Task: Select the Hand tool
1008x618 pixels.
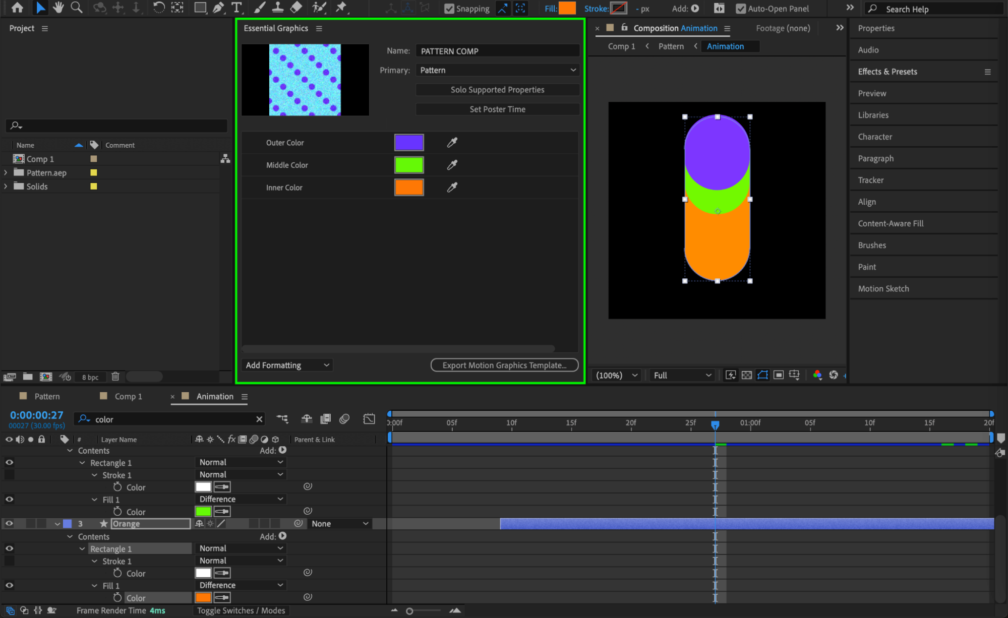Action: [x=58, y=8]
